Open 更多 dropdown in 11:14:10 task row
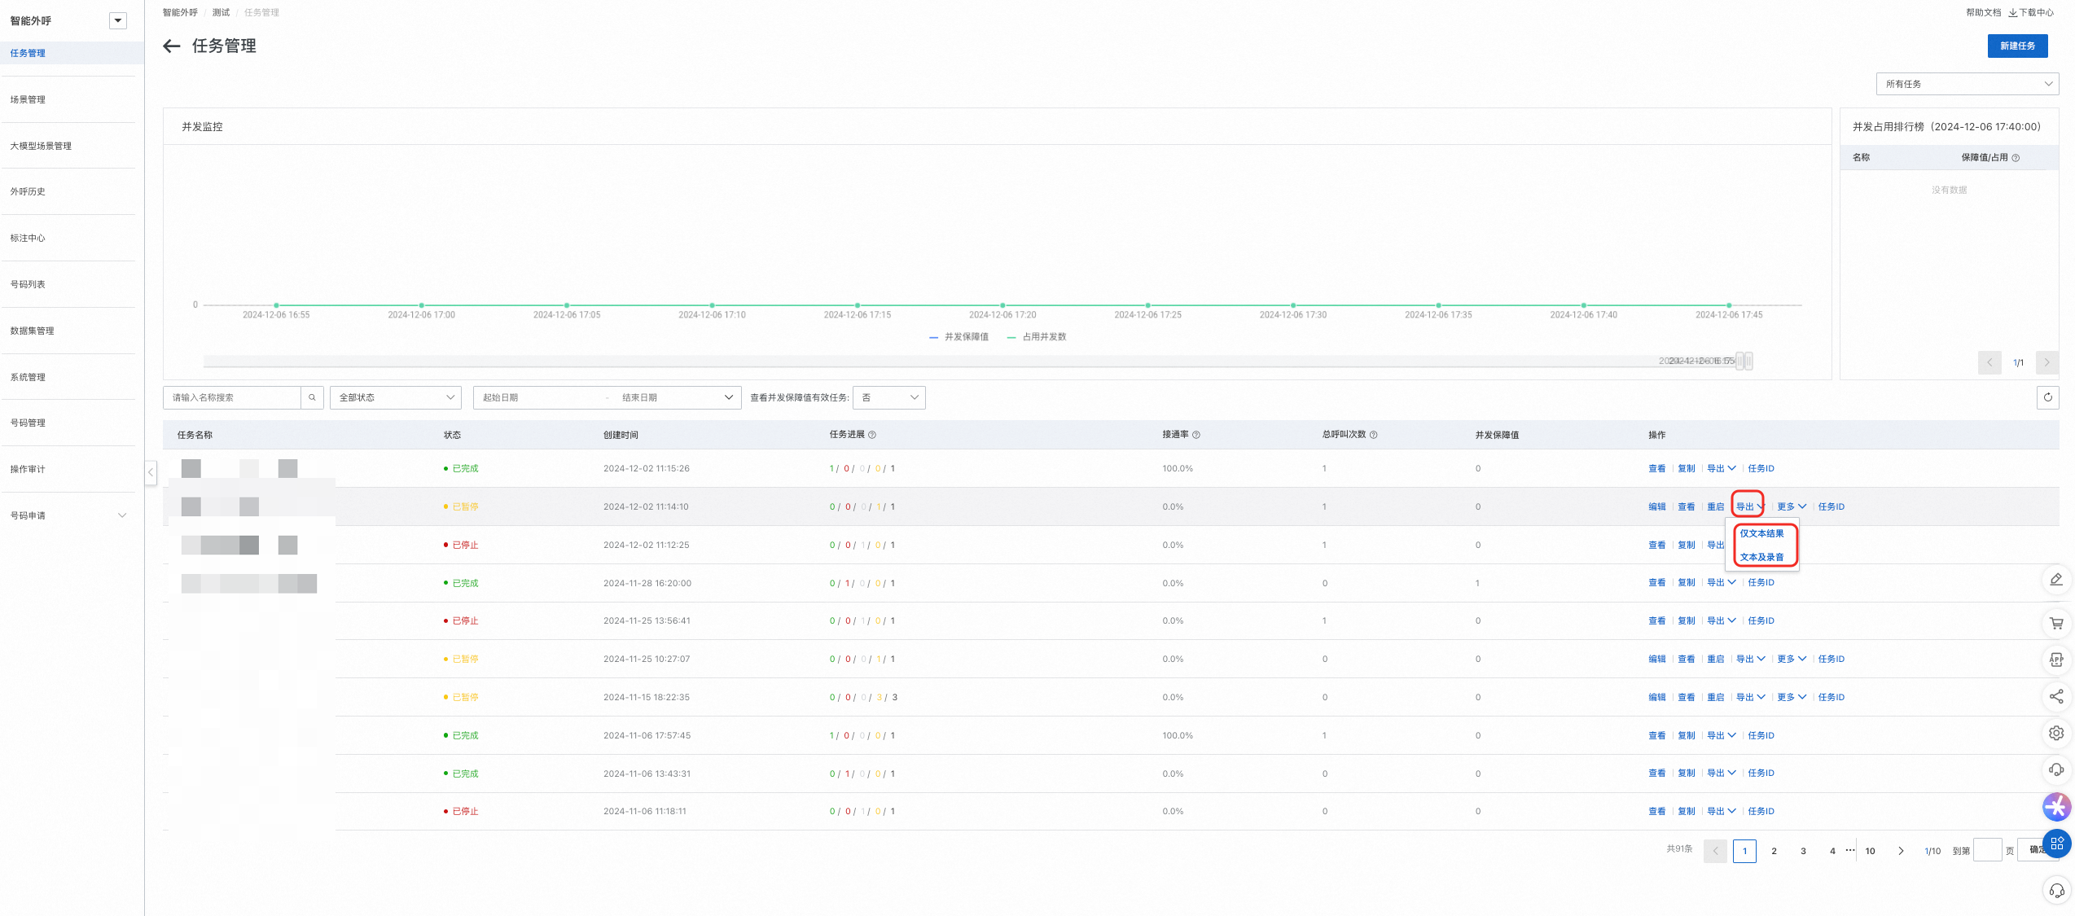 pos(1792,506)
